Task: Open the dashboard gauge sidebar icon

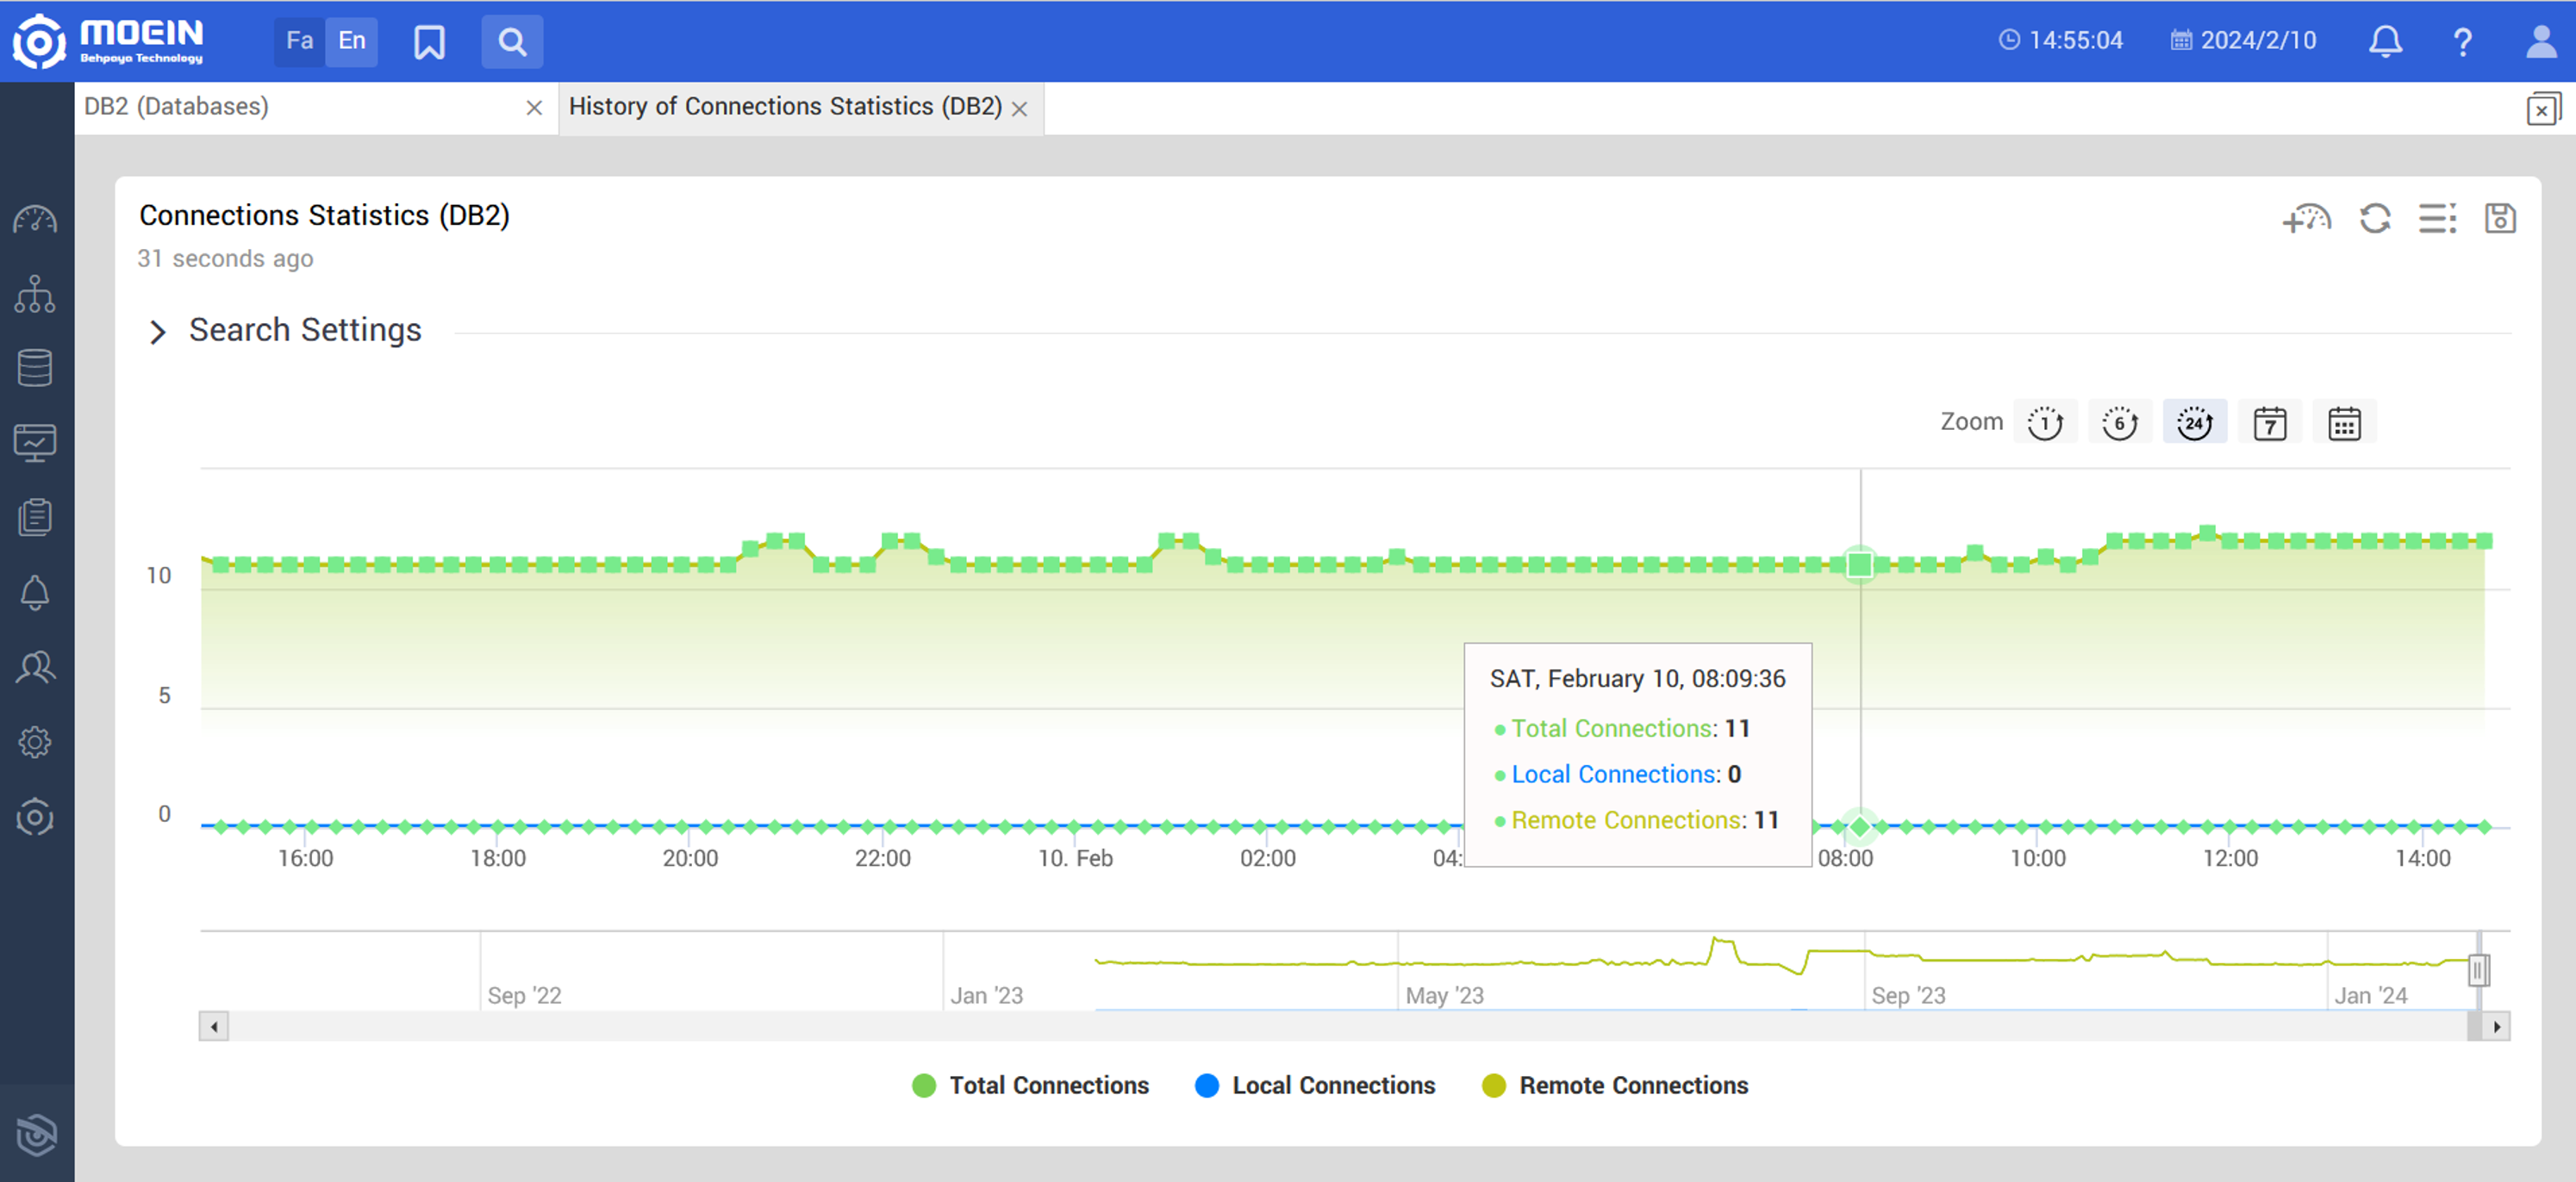Action: 35,220
